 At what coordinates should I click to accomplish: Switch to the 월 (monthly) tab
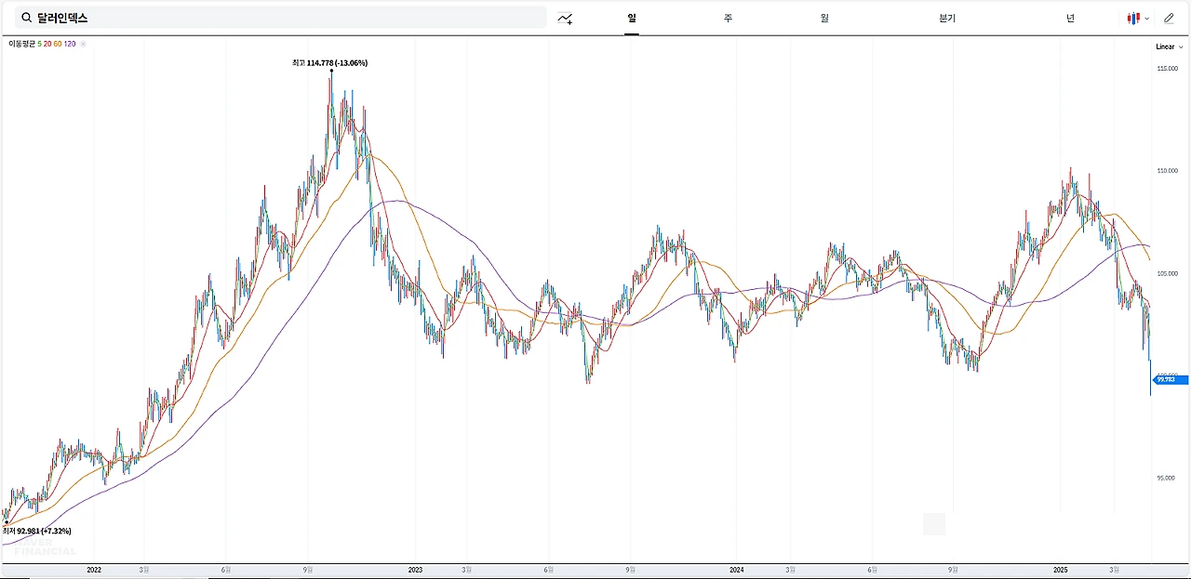(x=824, y=18)
